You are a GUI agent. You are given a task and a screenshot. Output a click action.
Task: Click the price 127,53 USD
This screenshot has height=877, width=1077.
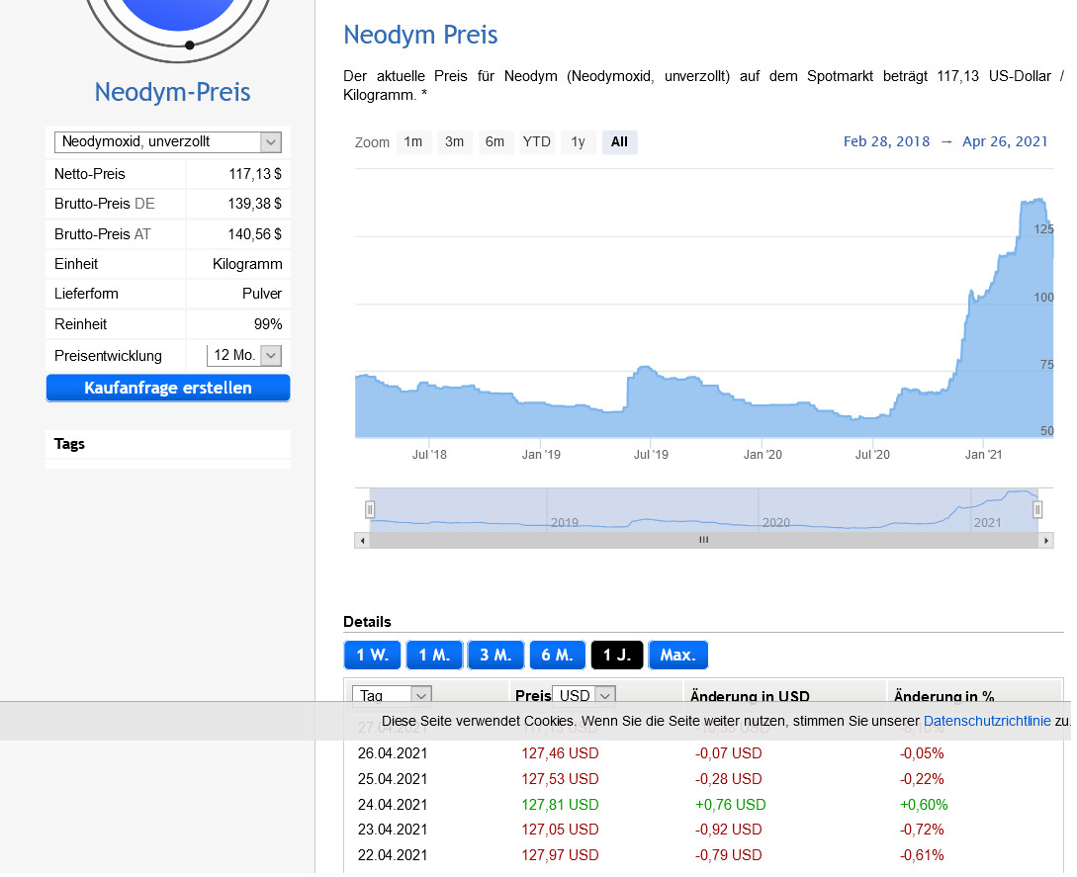point(560,779)
